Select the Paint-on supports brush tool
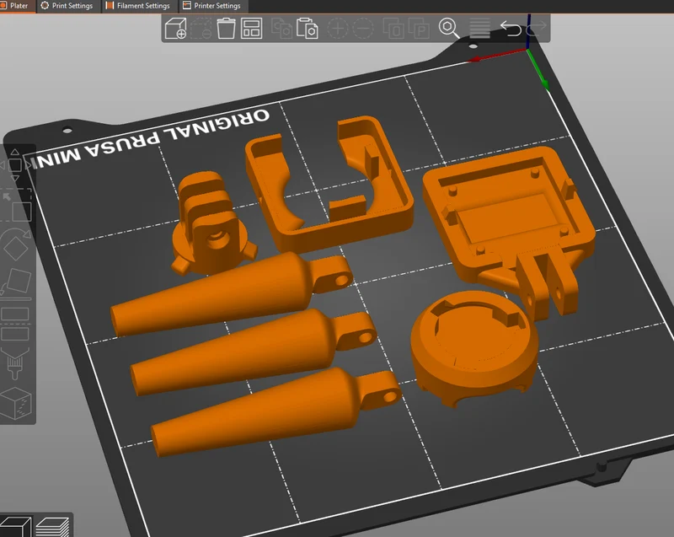The width and height of the screenshot is (674, 537). (15, 363)
